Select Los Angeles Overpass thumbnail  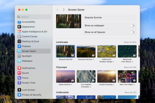86,76
